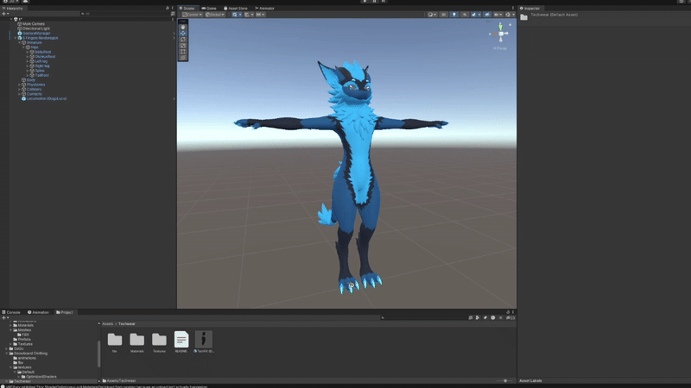Expand the Left leg node
Image resolution: width=691 pixels, height=388 pixels.
tap(28, 61)
